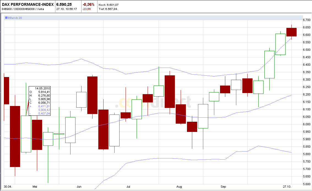
Task: Click the open value 5.814,41 in tooltip
Action: [x=44, y=92]
